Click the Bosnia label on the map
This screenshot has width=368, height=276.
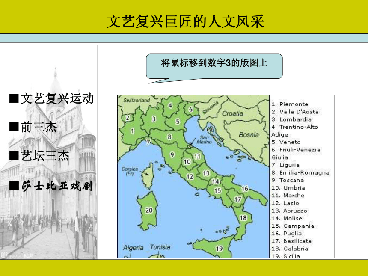click(x=249, y=135)
